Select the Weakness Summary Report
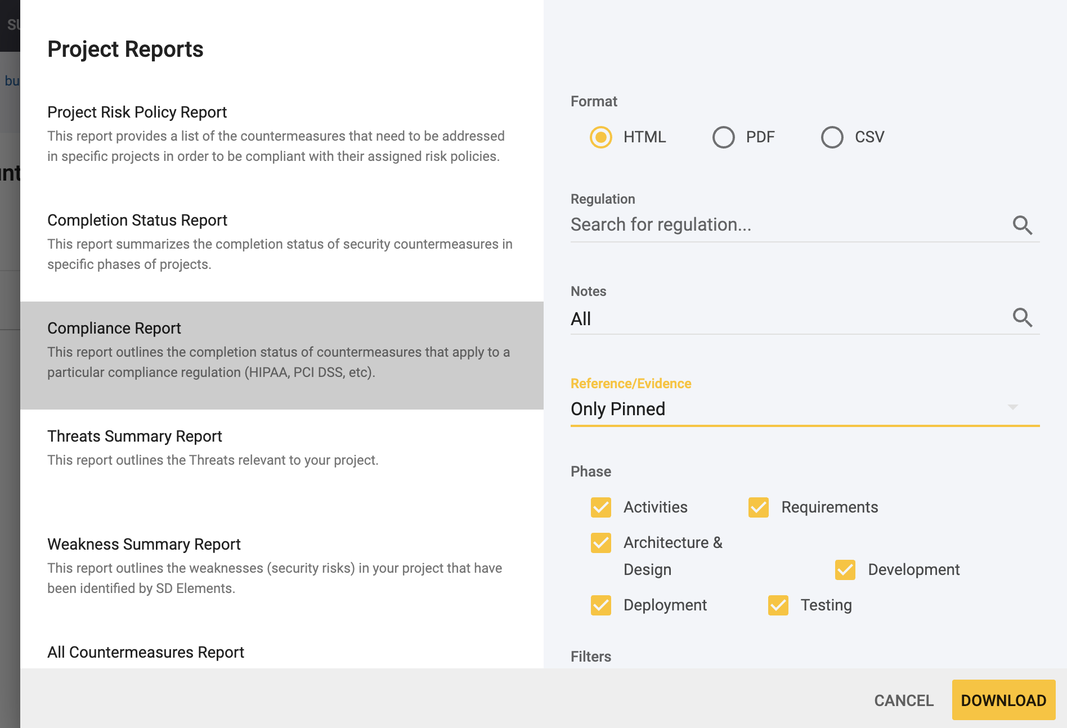Viewport: 1067px width, 728px height. 144,545
